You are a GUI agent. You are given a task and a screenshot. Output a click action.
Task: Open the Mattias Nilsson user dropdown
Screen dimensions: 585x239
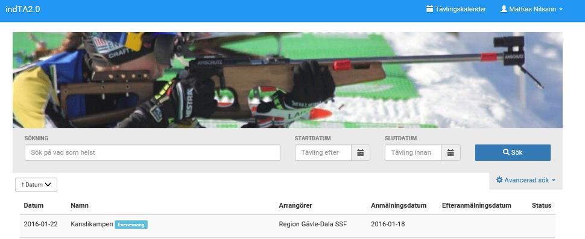pyautogui.click(x=531, y=9)
